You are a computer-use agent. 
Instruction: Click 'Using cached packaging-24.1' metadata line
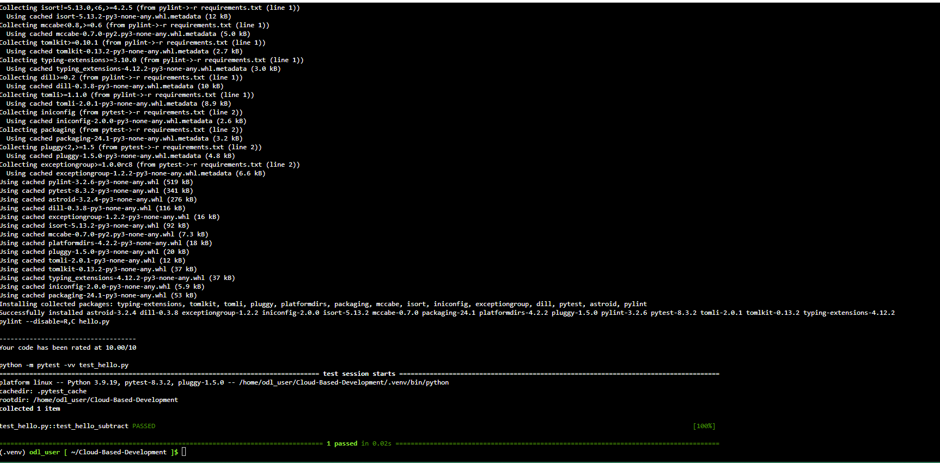point(125,138)
